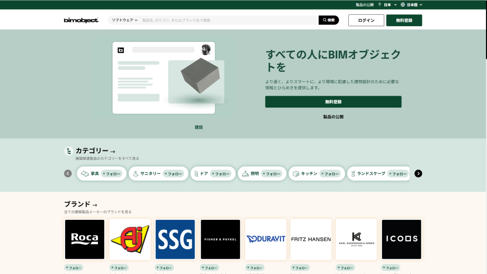Click the ログイン button
Image resolution: width=487 pixels, height=274 pixels.
(366, 20)
